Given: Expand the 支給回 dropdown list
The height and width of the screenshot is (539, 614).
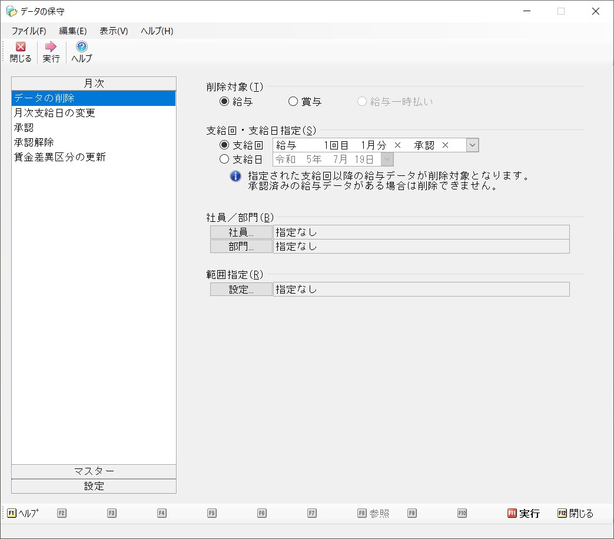Looking at the screenshot, I should (472, 145).
